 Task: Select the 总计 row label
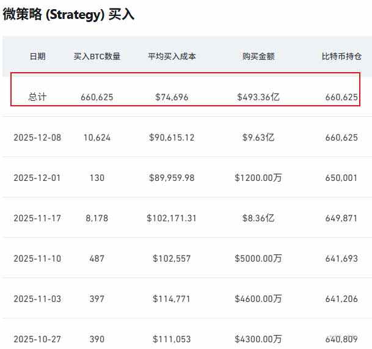coord(37,97)
